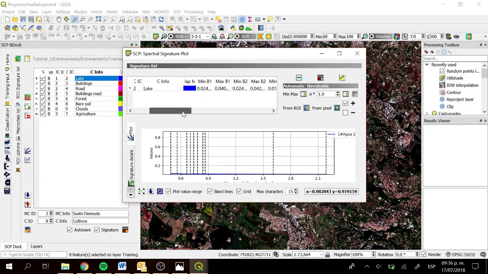Open the SCP main window icon

click(x=156, y=37)
